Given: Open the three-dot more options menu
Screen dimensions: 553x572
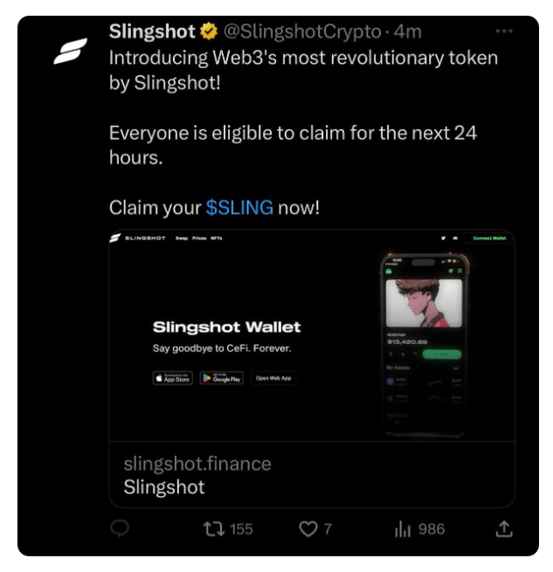Looking at the screenshot, I should pyautogui.click(x=504, y=31).
